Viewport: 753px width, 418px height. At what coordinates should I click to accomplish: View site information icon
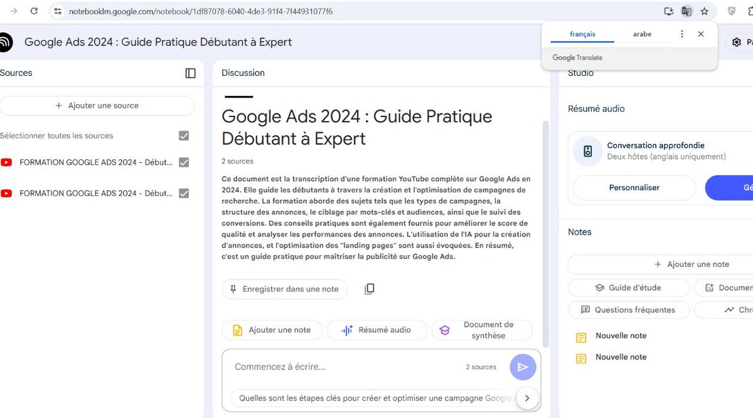click(58, 11)
